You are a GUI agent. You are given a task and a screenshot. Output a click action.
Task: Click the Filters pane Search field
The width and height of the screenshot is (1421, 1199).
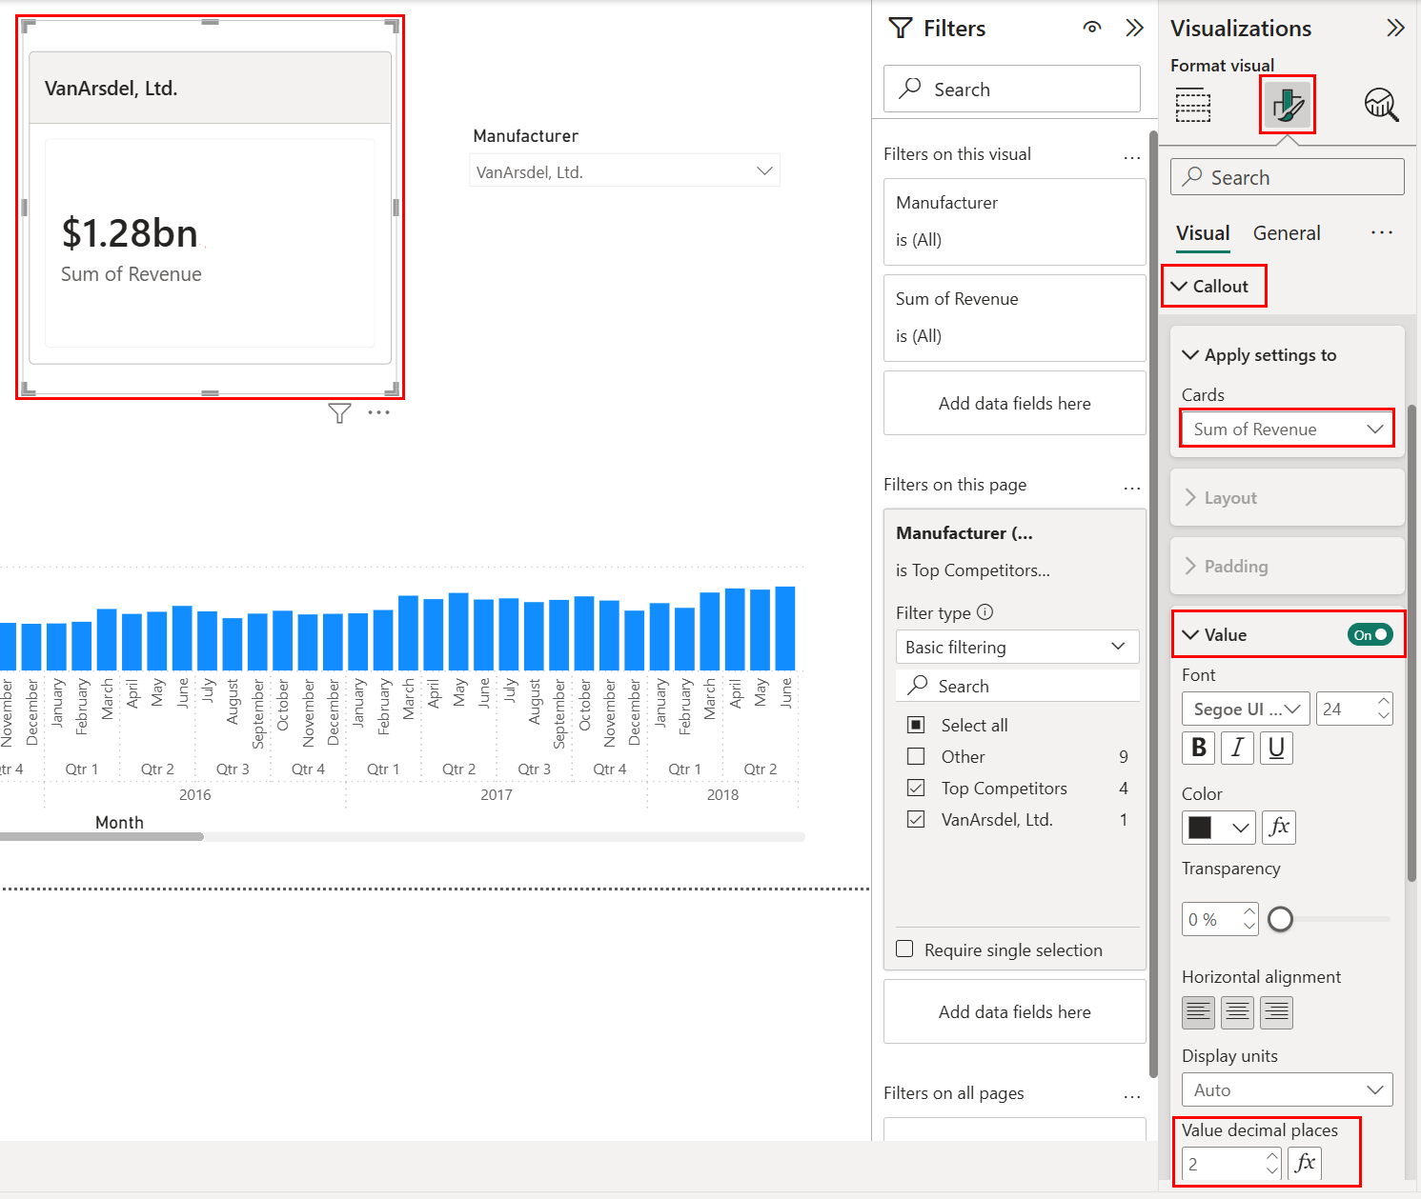(x=1012, y=90)
